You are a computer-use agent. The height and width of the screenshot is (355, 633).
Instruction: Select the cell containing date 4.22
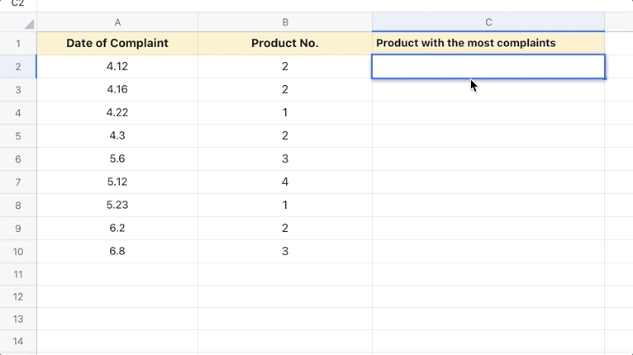[117, 112]
